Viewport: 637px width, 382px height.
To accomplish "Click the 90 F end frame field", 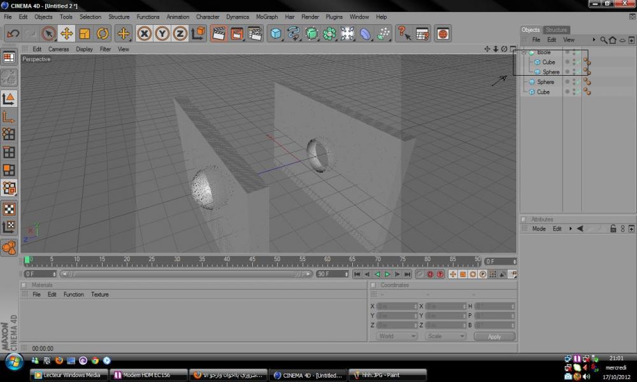I will coord(333,274).
